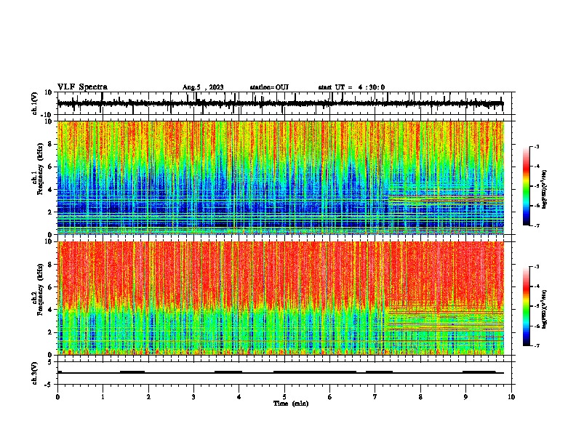The width and height of the screenshot is (576, 445).
Task: Select the "start UT = 4 :30: 0" header
Action: pyautogui.click(x=351, y=87)
